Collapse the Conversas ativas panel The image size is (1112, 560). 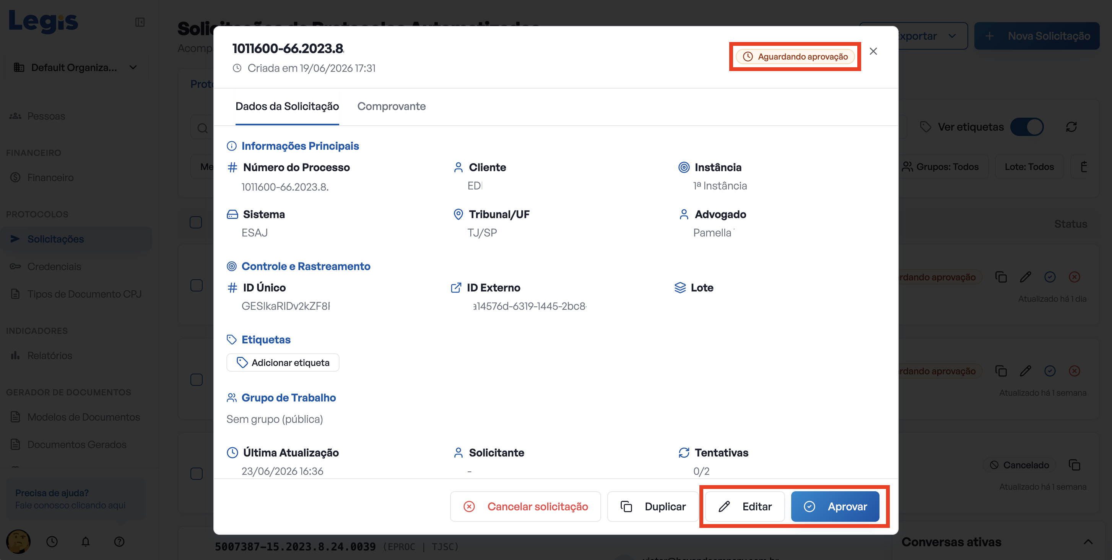point(1088,542)
